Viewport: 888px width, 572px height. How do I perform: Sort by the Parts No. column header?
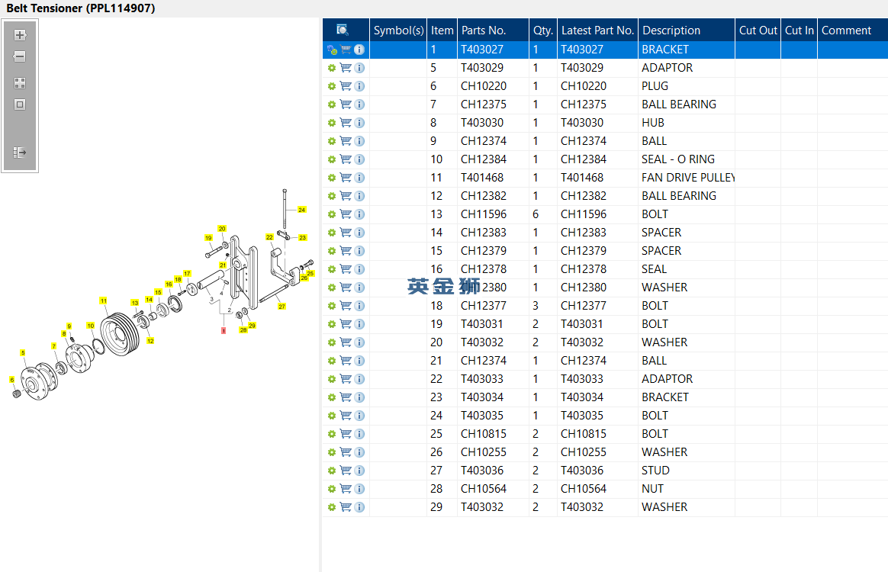tap(493, 31)
